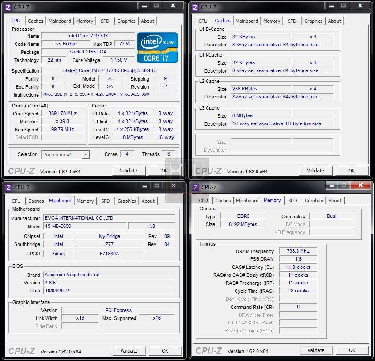Open Mainboard tab in the Caches window
375x361 pixels.
(x=247, y=21)
